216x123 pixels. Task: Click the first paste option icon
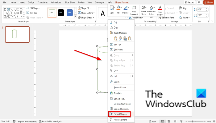tap(116, 38)
